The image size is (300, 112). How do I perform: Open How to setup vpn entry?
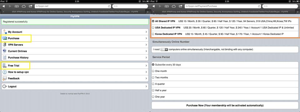coord(75,72)
